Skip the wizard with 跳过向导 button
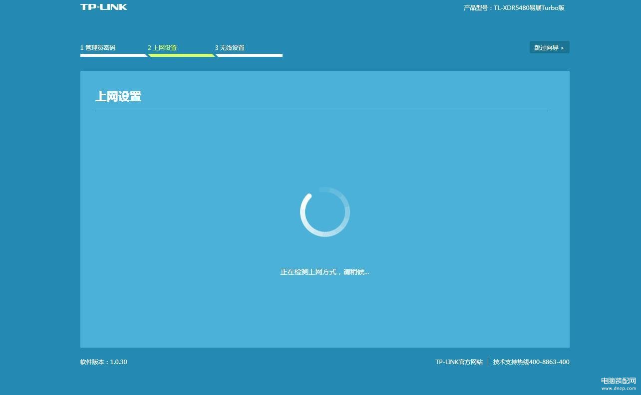The width and height of the screenshot is (641, 395). [549, 47]
